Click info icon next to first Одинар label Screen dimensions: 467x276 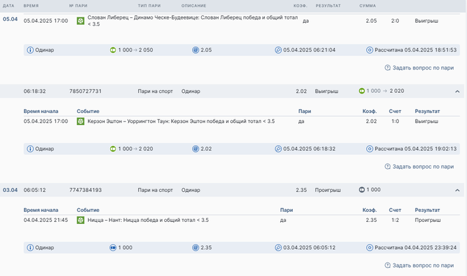[x=30, y=50]
